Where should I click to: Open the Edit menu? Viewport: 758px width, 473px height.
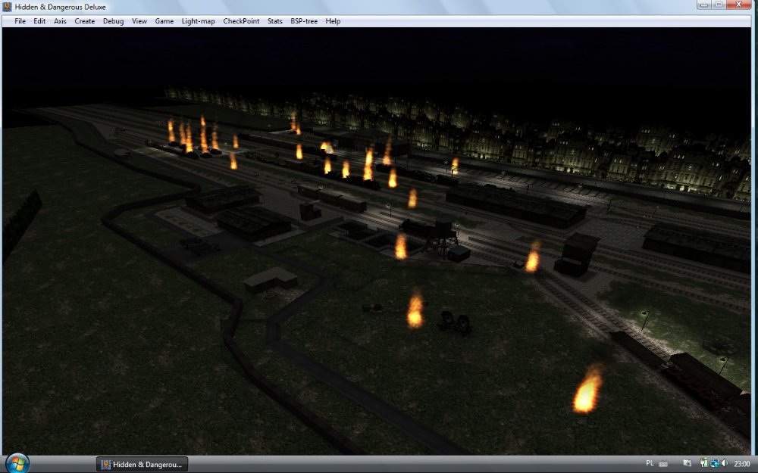(39, 21)
